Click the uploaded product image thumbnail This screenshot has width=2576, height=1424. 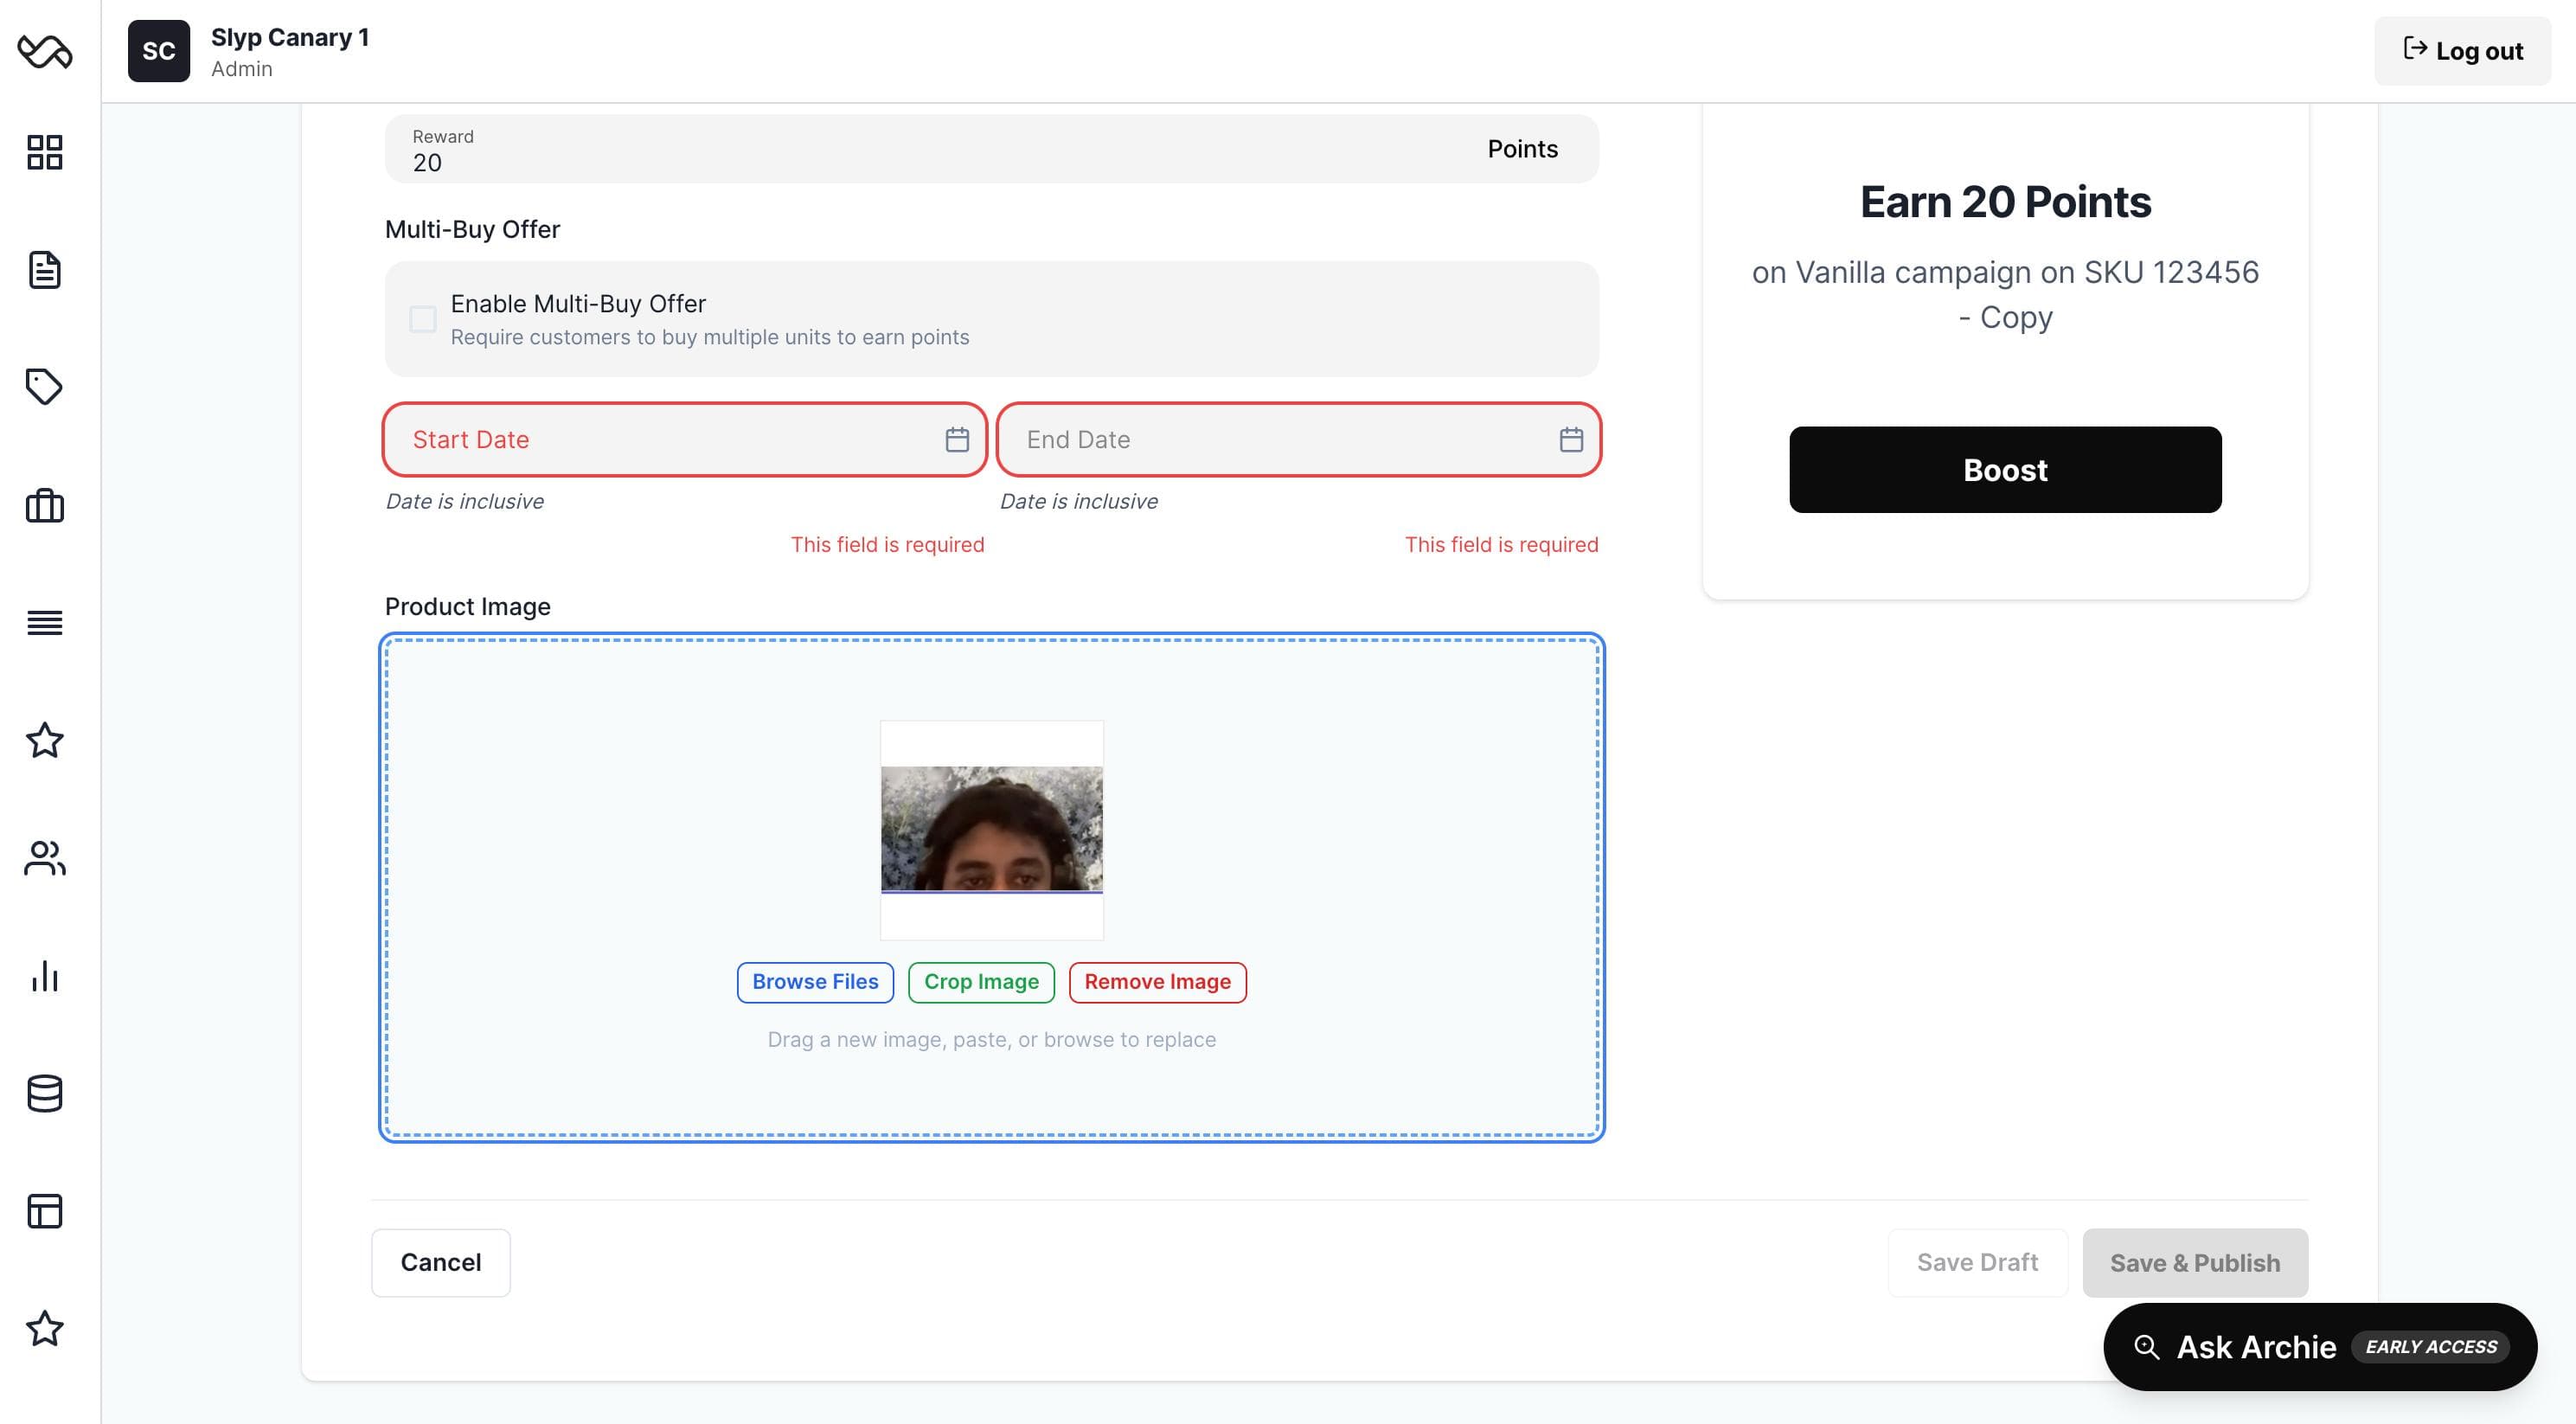(992, 830)
